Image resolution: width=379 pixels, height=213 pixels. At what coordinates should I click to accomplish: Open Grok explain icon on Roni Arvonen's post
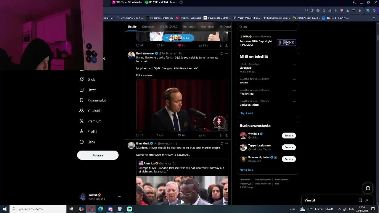click(x=222, y=54)
